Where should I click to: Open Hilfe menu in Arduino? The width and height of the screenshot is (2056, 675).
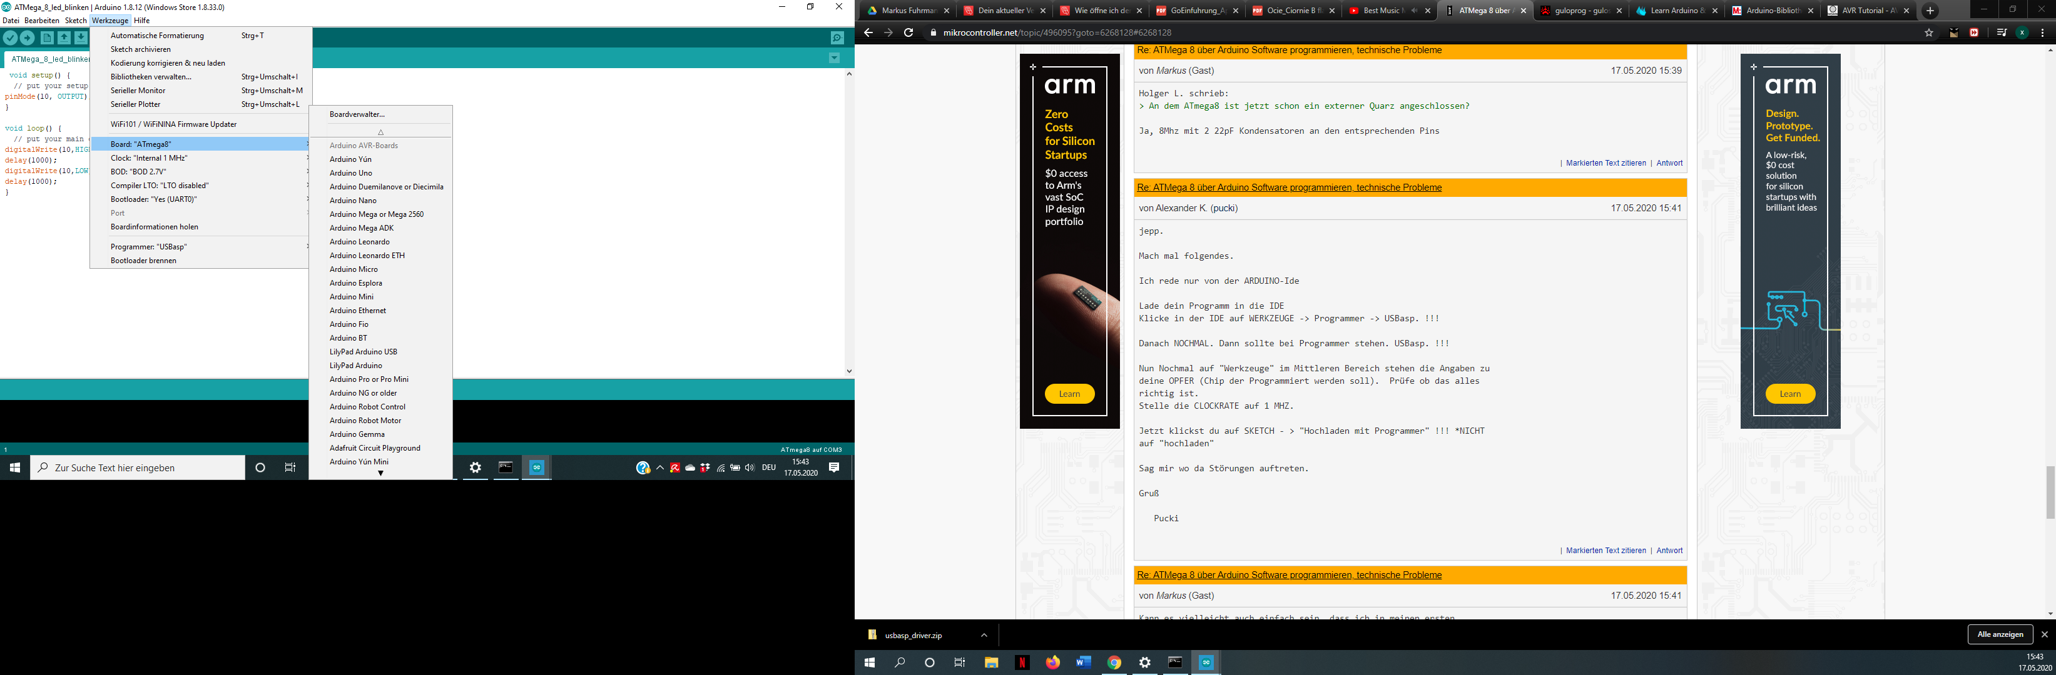click(x=142, y=21)
